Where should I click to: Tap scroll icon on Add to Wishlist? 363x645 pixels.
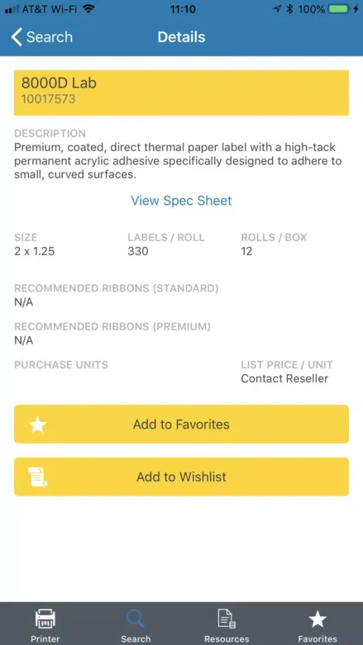pyautogui.click(x=37, y=477)
